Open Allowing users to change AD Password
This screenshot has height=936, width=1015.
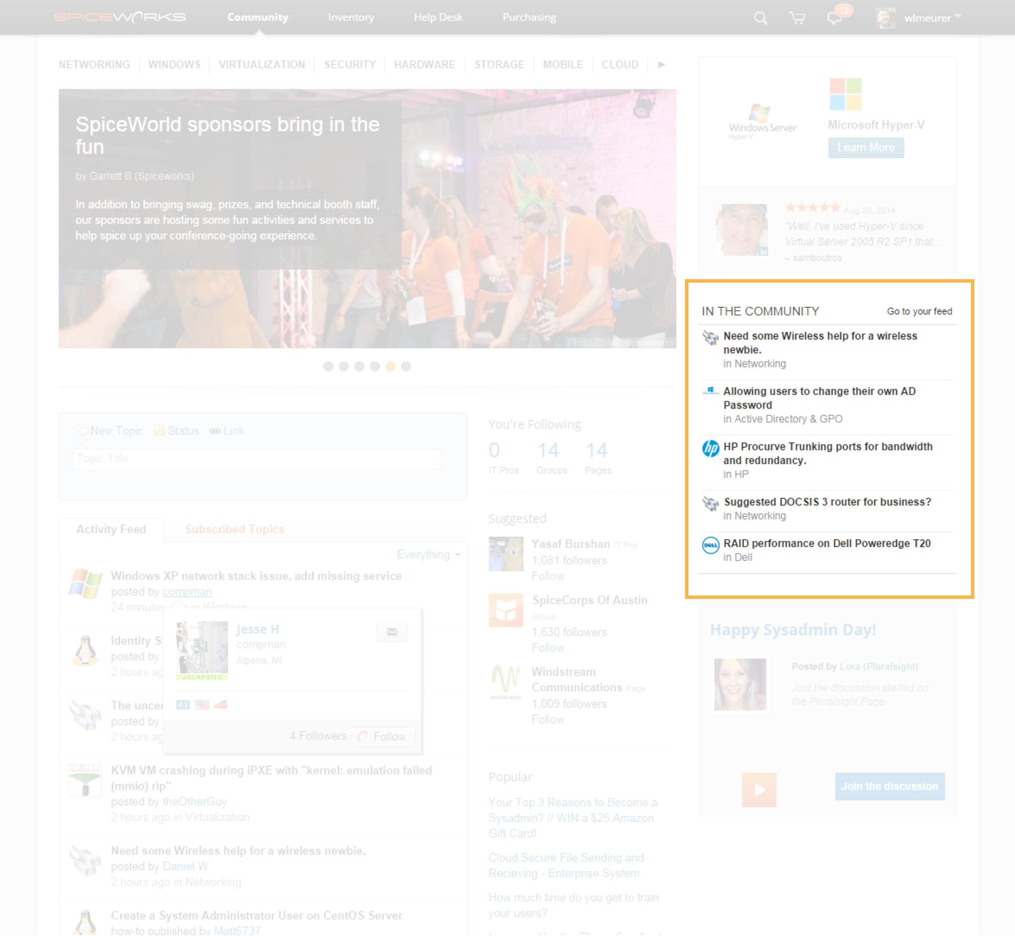pyautogui.click(x=820, y=398)
